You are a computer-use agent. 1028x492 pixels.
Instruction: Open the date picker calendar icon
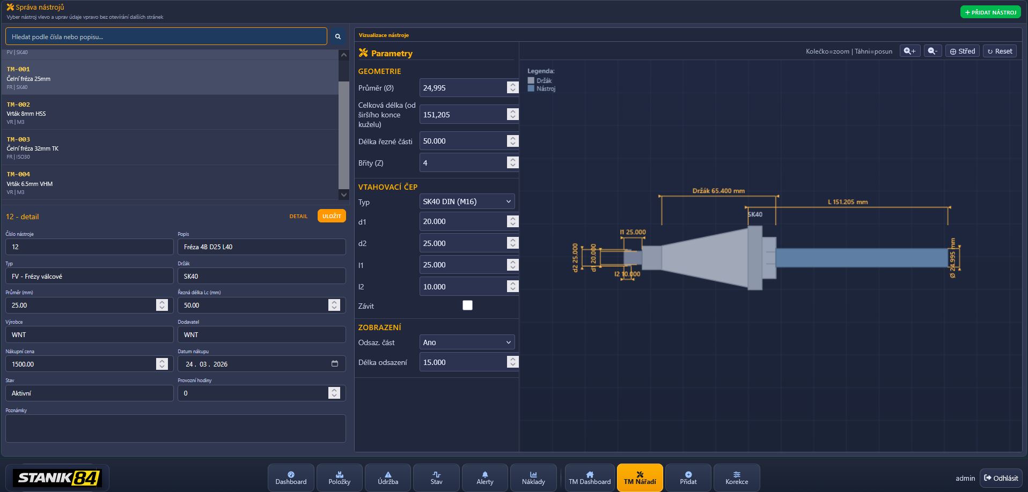[335, 364]
